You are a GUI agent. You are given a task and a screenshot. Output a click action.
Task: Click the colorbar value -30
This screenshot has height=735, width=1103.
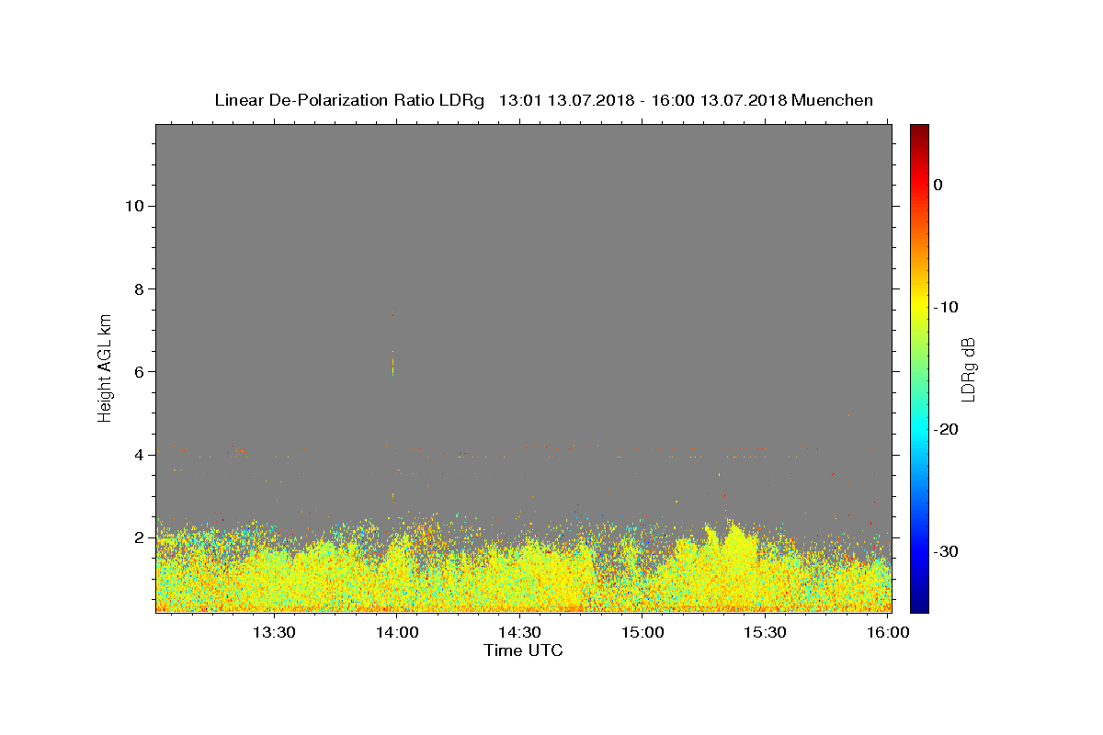pos(946,551)
